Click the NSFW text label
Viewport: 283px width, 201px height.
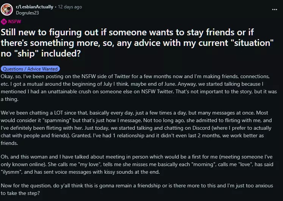pyautogui.click(x=14, y=22)
